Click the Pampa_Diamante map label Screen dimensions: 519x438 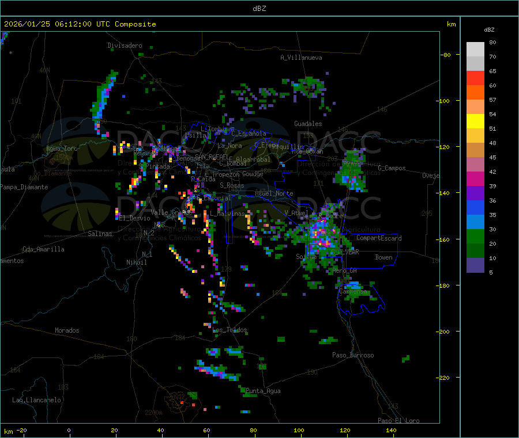24,187
